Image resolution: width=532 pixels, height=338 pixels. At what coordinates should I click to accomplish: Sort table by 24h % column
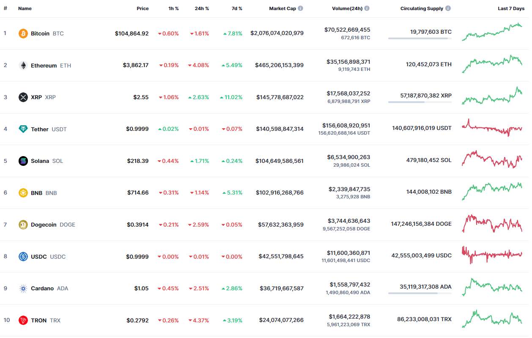(x=202, y=8)
